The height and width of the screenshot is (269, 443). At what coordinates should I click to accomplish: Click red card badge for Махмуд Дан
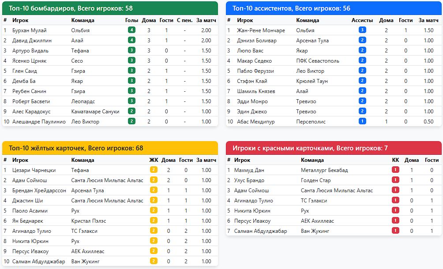tap(395, 170)
